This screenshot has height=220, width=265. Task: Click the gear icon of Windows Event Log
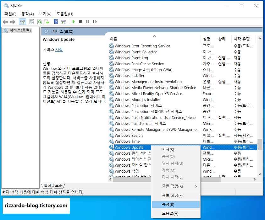[111, 58]
